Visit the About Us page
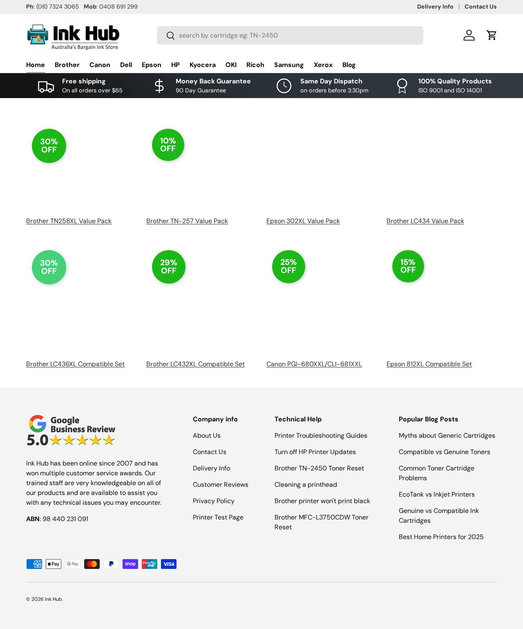Screen dimensions: 523x629 pyautogui.click(x=207, y=436)
